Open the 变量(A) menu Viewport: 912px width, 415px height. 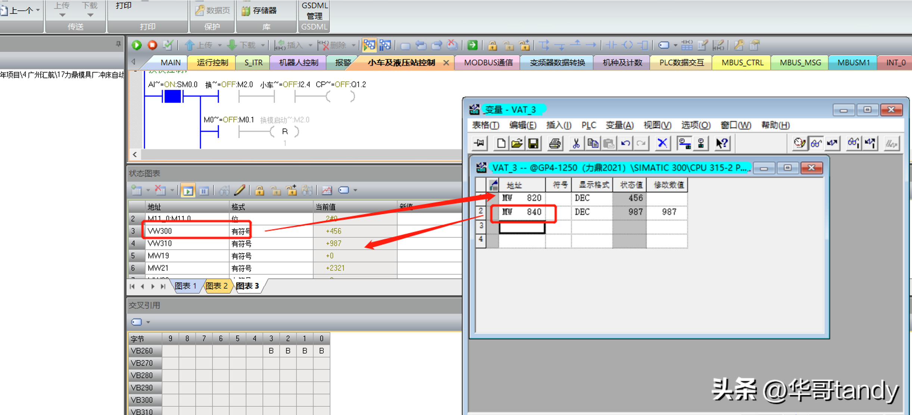(x=619, y=125)
